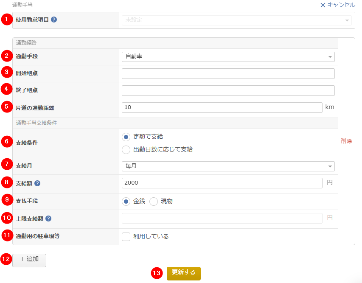Image resolution: width=362 pixels, height=283 pixels.
Task: Open the 支給月 dropdown showing 毎月
Action: point(228,166)
